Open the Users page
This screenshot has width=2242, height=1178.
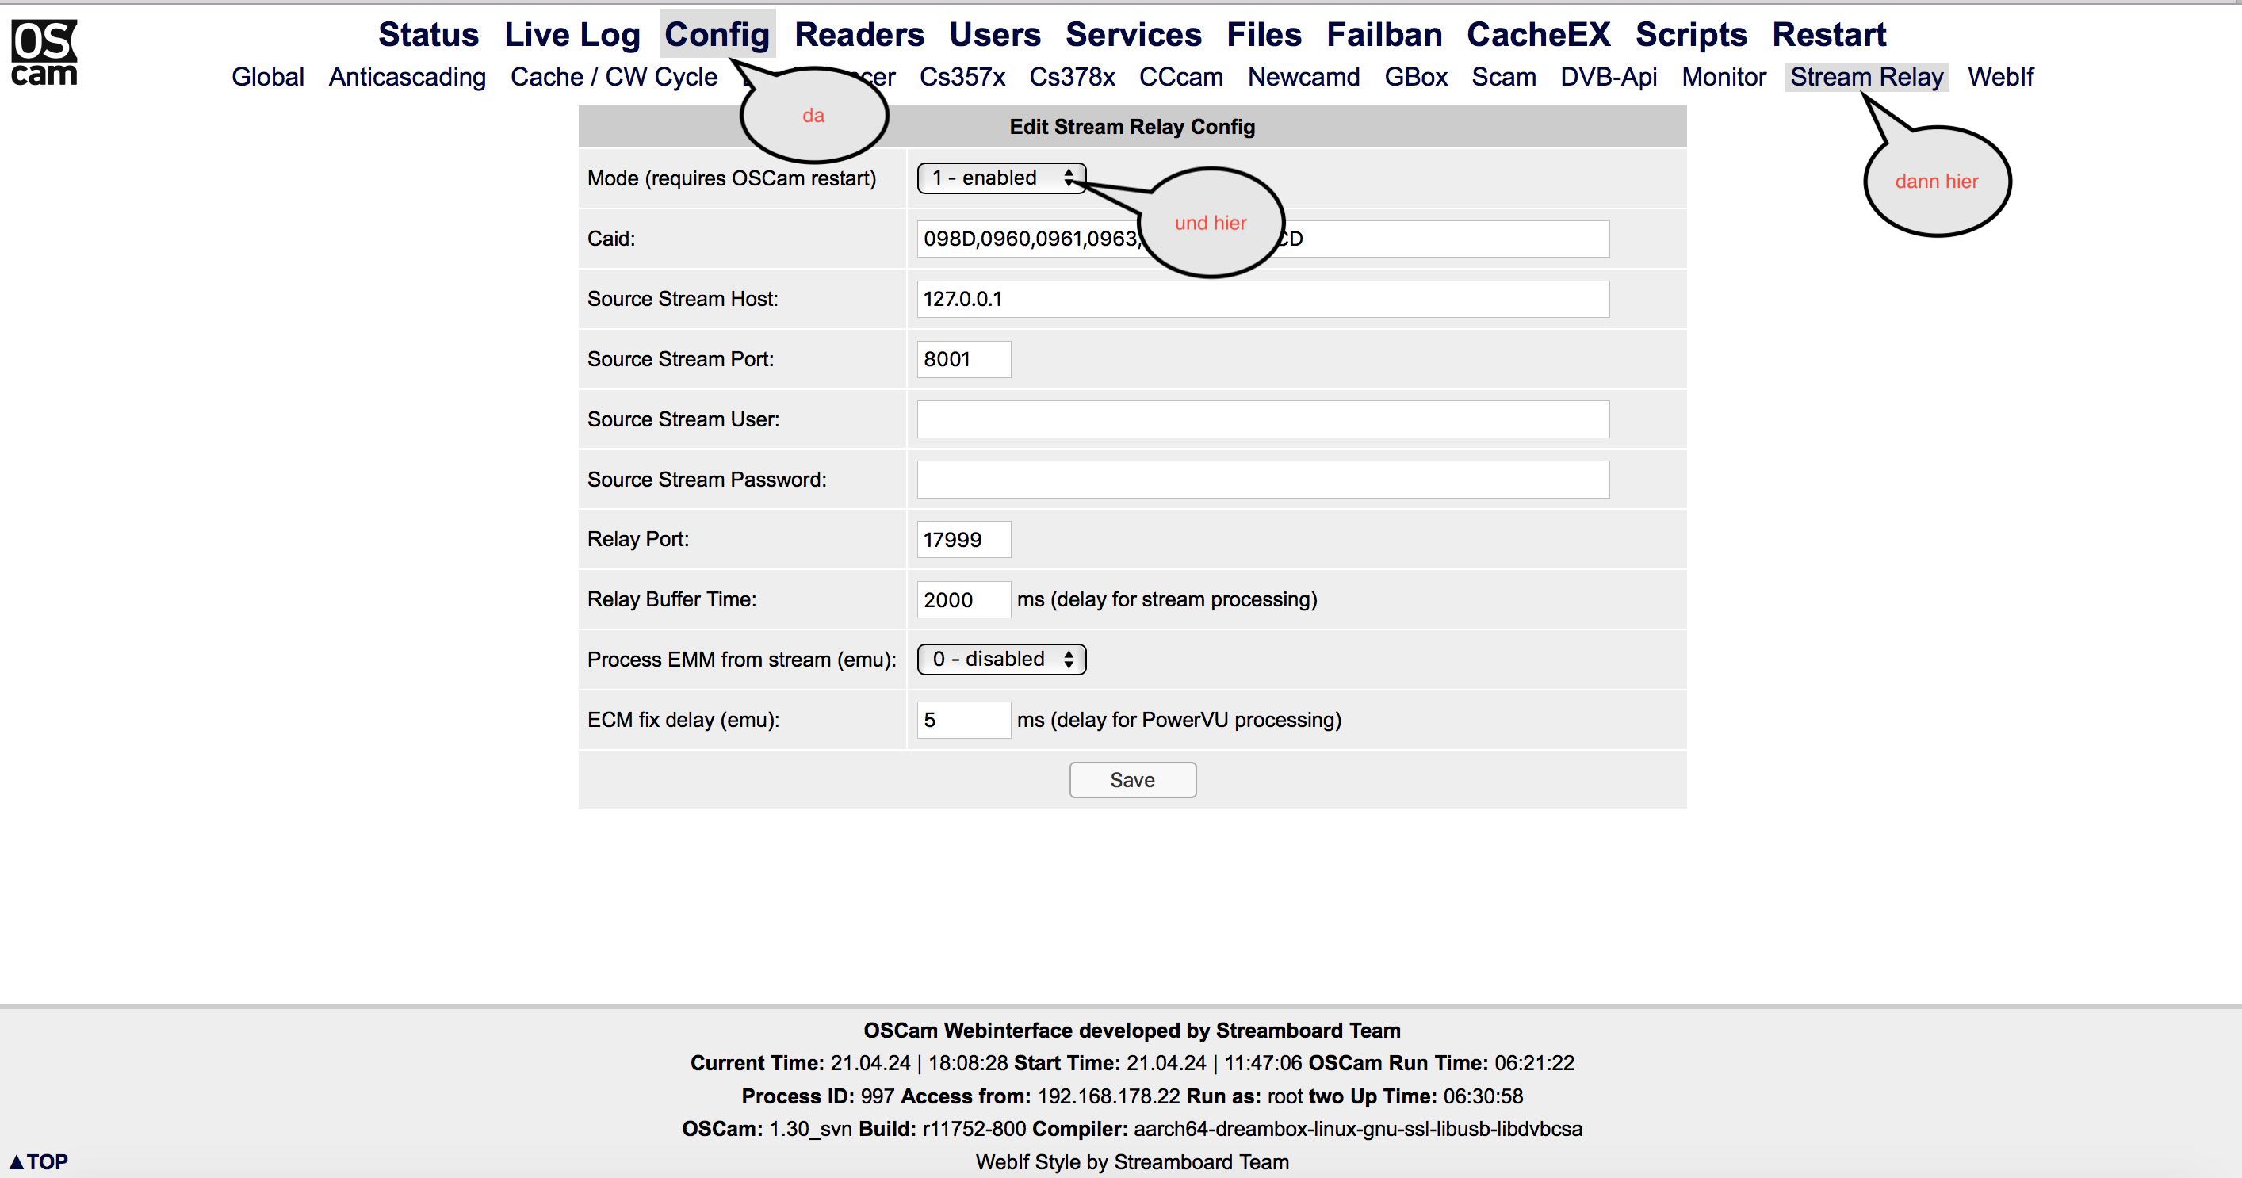pos(995,35)
